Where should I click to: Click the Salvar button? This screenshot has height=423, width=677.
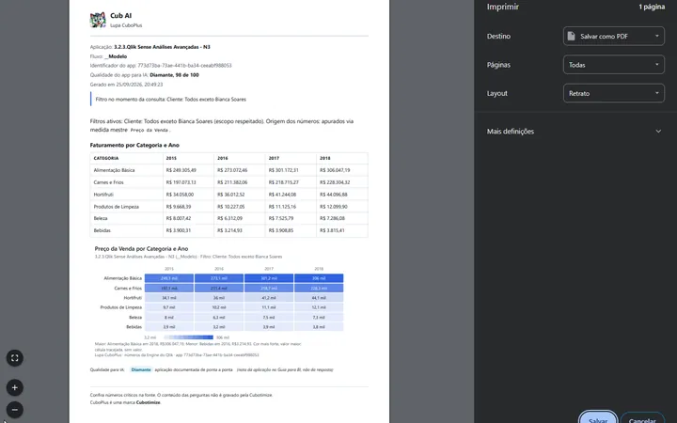pos(598,417)
